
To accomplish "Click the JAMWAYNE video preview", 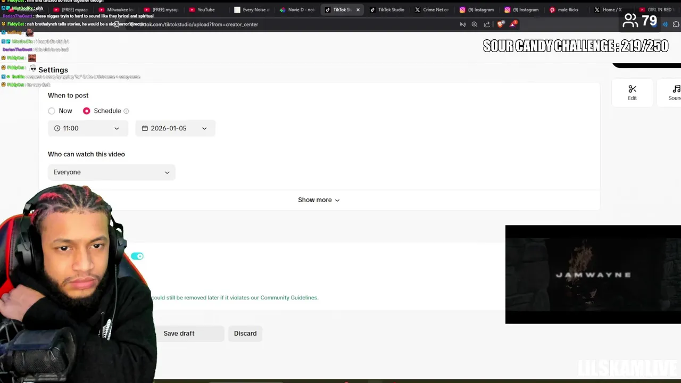I will [593, 274].
